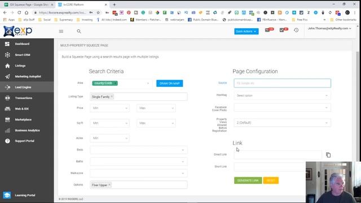
Task: Click the Listing Type input field
Action: pyautogui.click(x=139, y=96)
